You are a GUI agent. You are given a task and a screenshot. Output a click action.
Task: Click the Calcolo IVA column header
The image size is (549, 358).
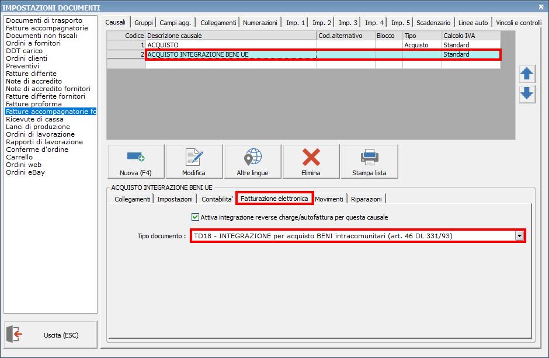tap(471, 36)
